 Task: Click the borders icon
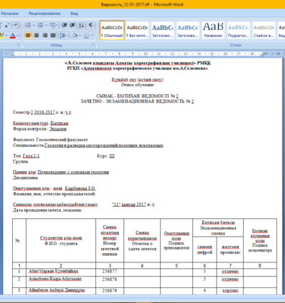(x=86, y=36)
